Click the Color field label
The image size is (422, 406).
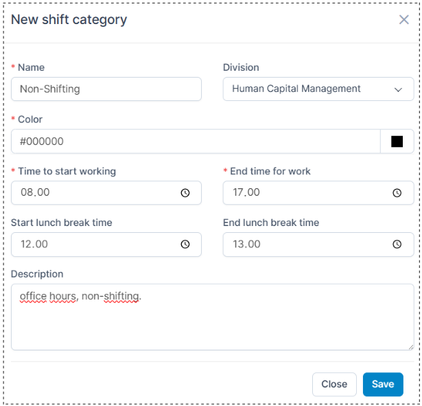[30, 120]
